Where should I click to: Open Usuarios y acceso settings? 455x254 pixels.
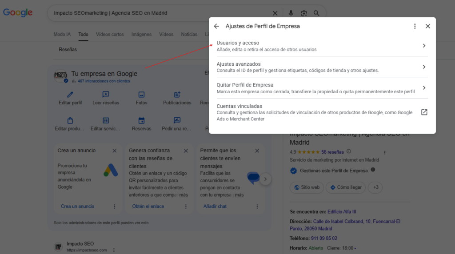(x=322, y=46)
